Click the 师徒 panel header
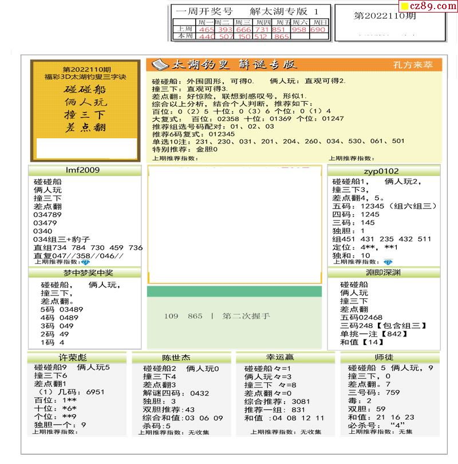This screenshot has height=464, width=458. click(x=390, y=357)
